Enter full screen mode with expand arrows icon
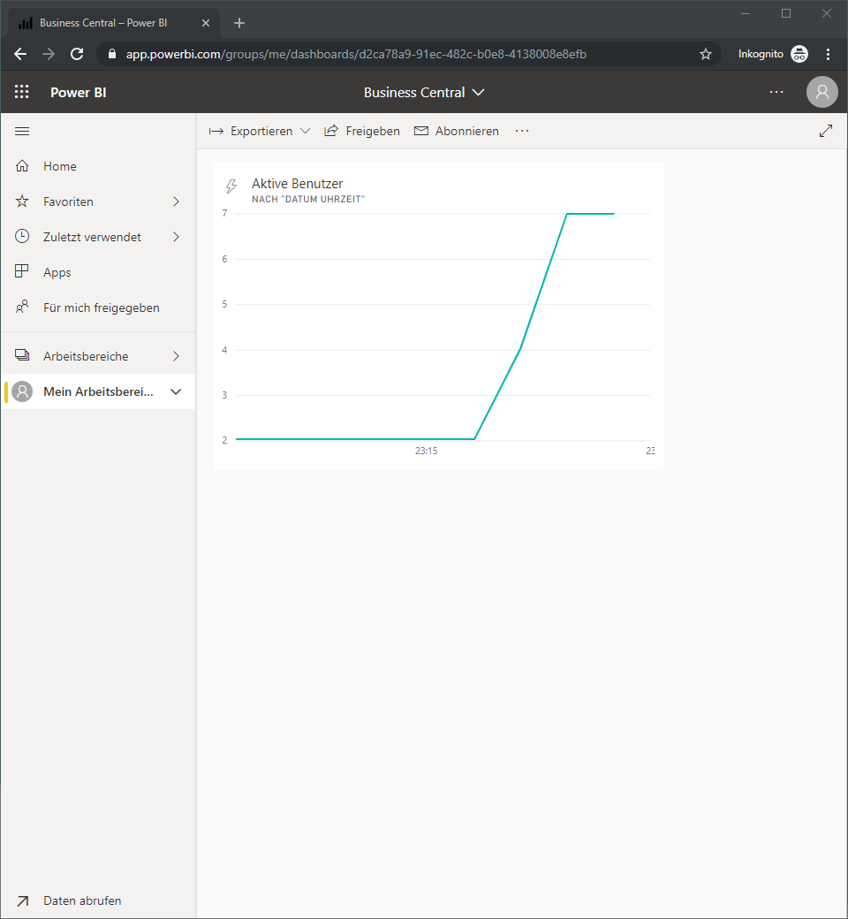The image size is (848, 919). coord(826,131)
